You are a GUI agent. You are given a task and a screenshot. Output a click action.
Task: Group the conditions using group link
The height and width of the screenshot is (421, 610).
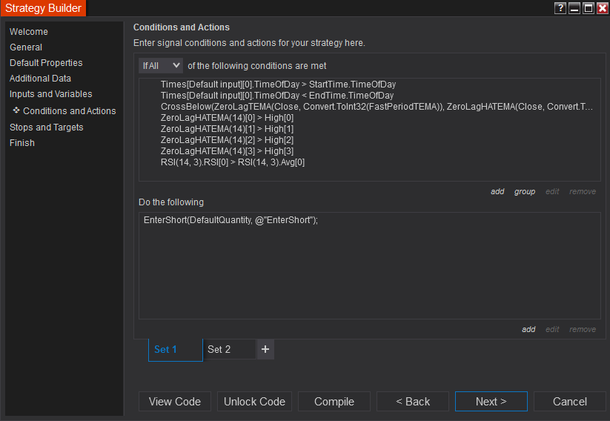525,191
